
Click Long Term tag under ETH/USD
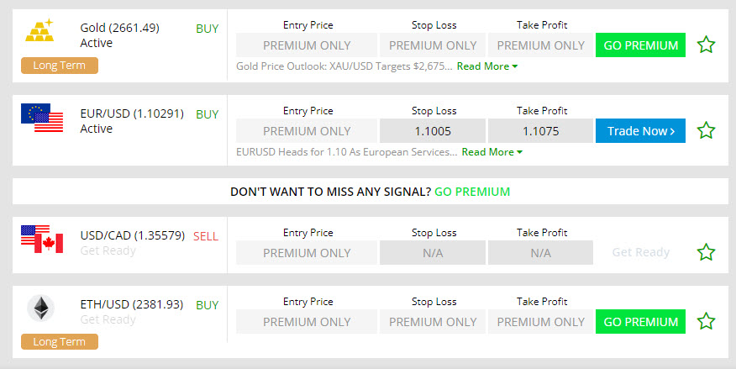pyautogui.click(x=60, y=341)
